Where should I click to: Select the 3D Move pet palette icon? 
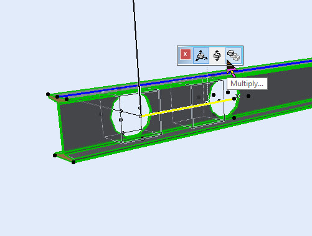[x=201, y=56]
